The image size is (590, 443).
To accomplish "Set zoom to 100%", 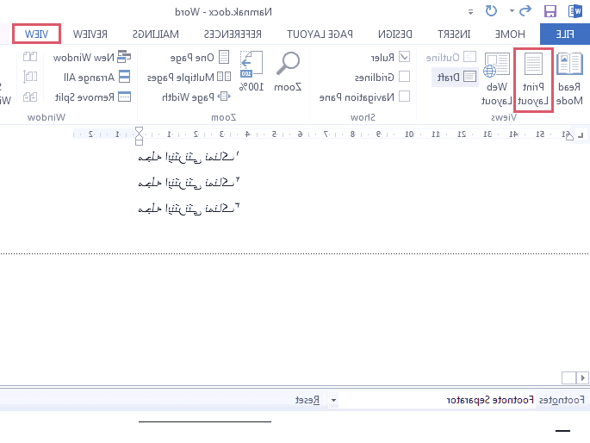I will (250, 72).
